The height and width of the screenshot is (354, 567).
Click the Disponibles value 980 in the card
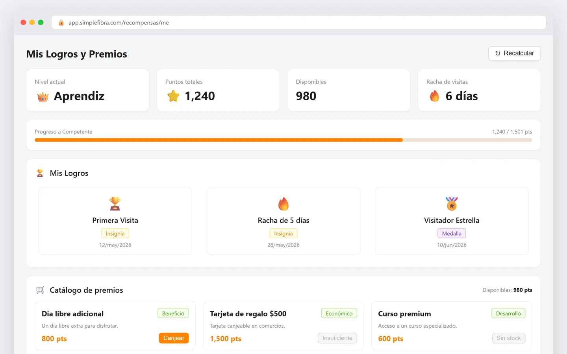306,96
